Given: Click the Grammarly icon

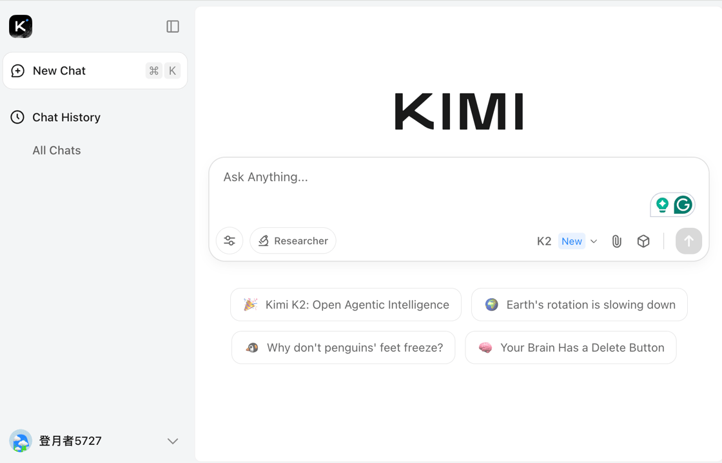Looking at the screenshot, I should pos(683,205).
